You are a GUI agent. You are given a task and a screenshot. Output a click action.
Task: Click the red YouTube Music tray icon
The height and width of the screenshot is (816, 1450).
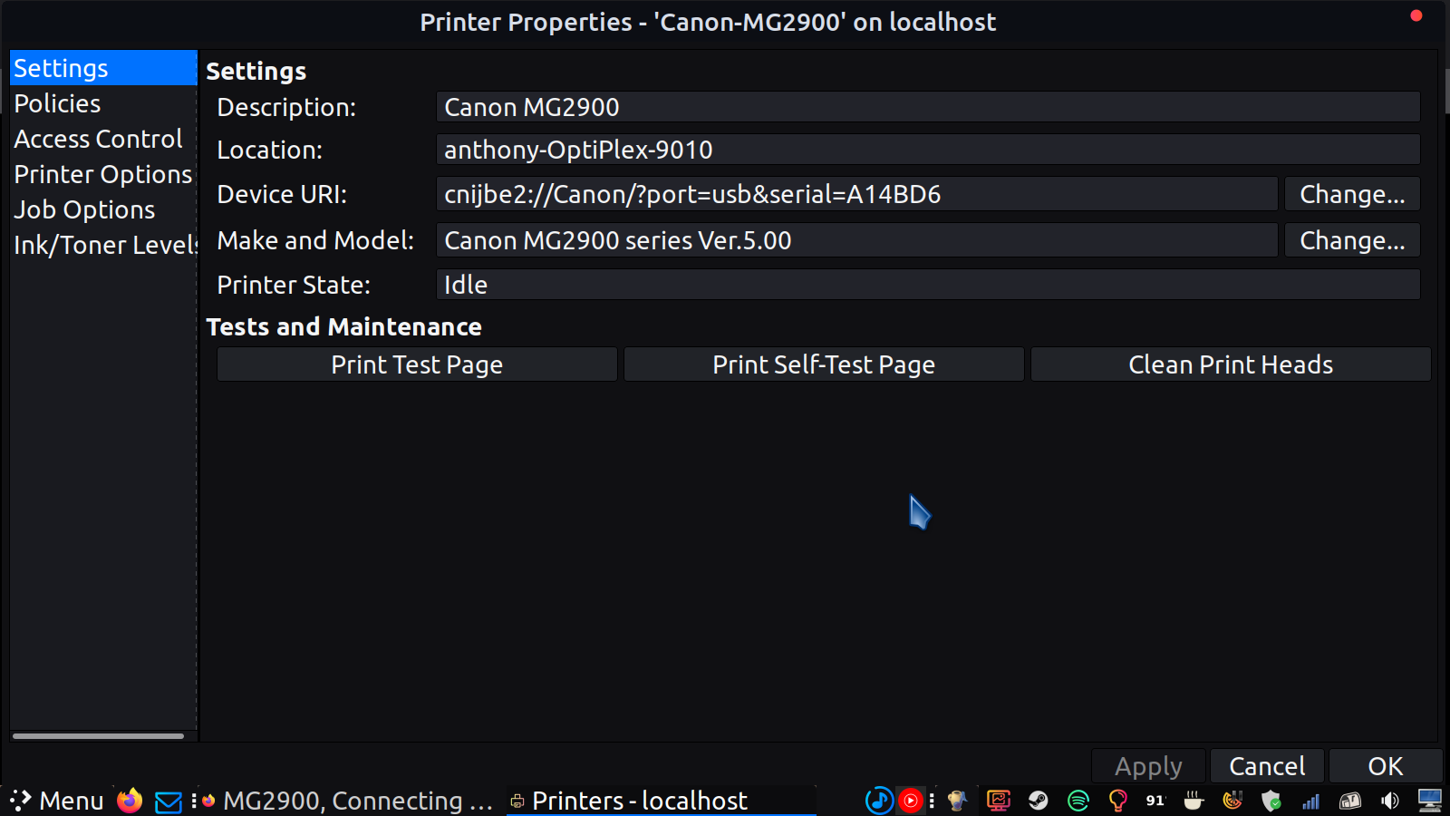[910, 801]
